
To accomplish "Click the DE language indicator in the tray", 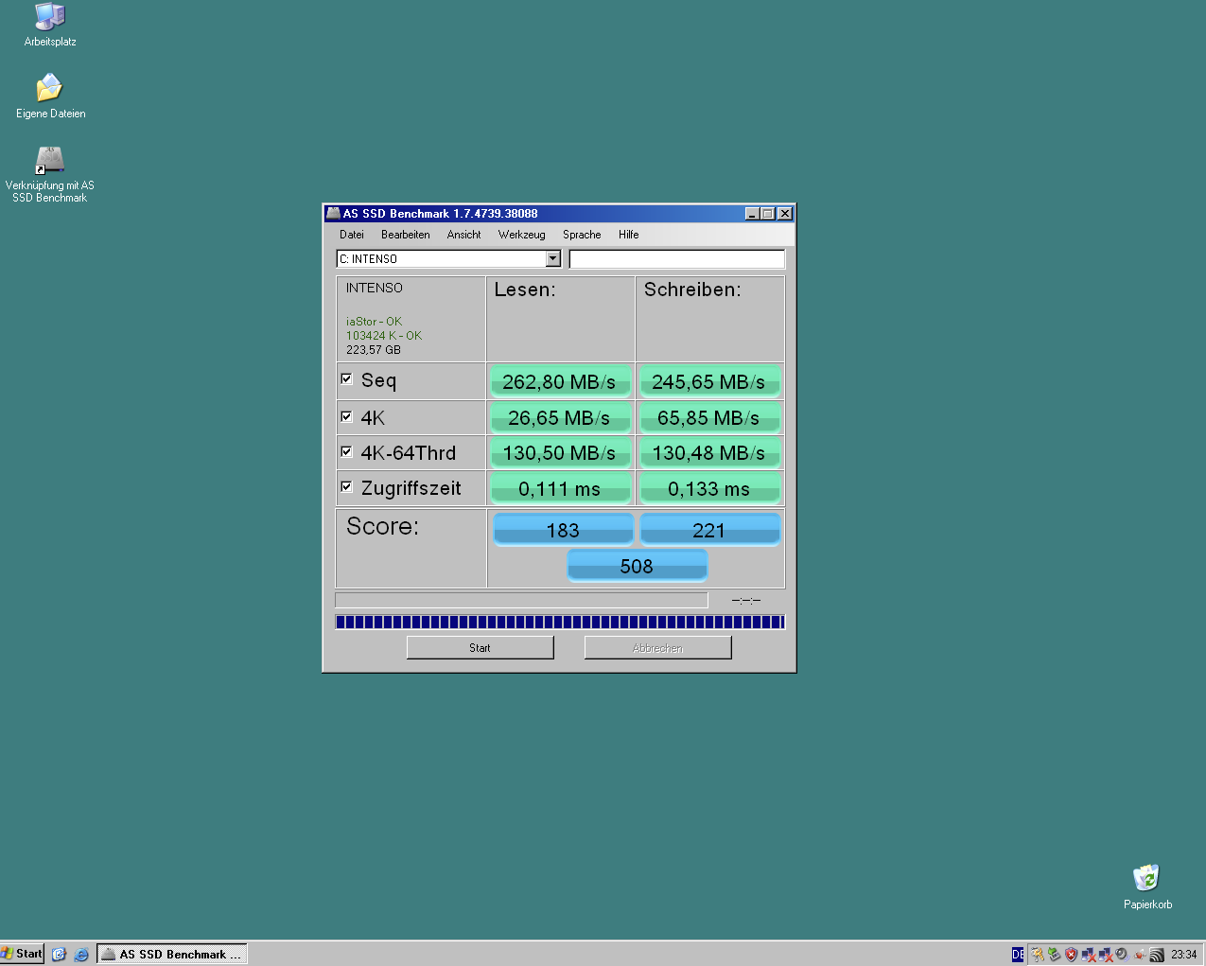I will (1018, 955).
